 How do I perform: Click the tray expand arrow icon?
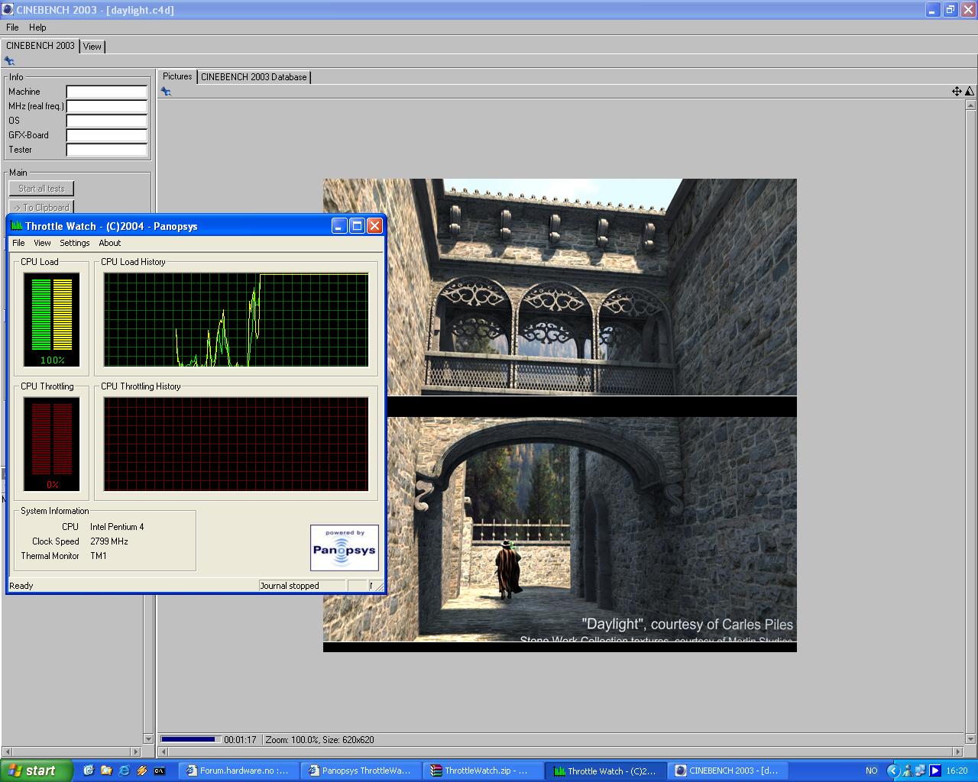pos(892,771)
